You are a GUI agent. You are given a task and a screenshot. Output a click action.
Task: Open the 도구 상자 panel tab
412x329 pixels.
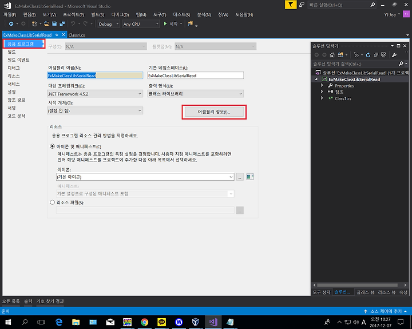pyautogui.click(x=322, y=292)
